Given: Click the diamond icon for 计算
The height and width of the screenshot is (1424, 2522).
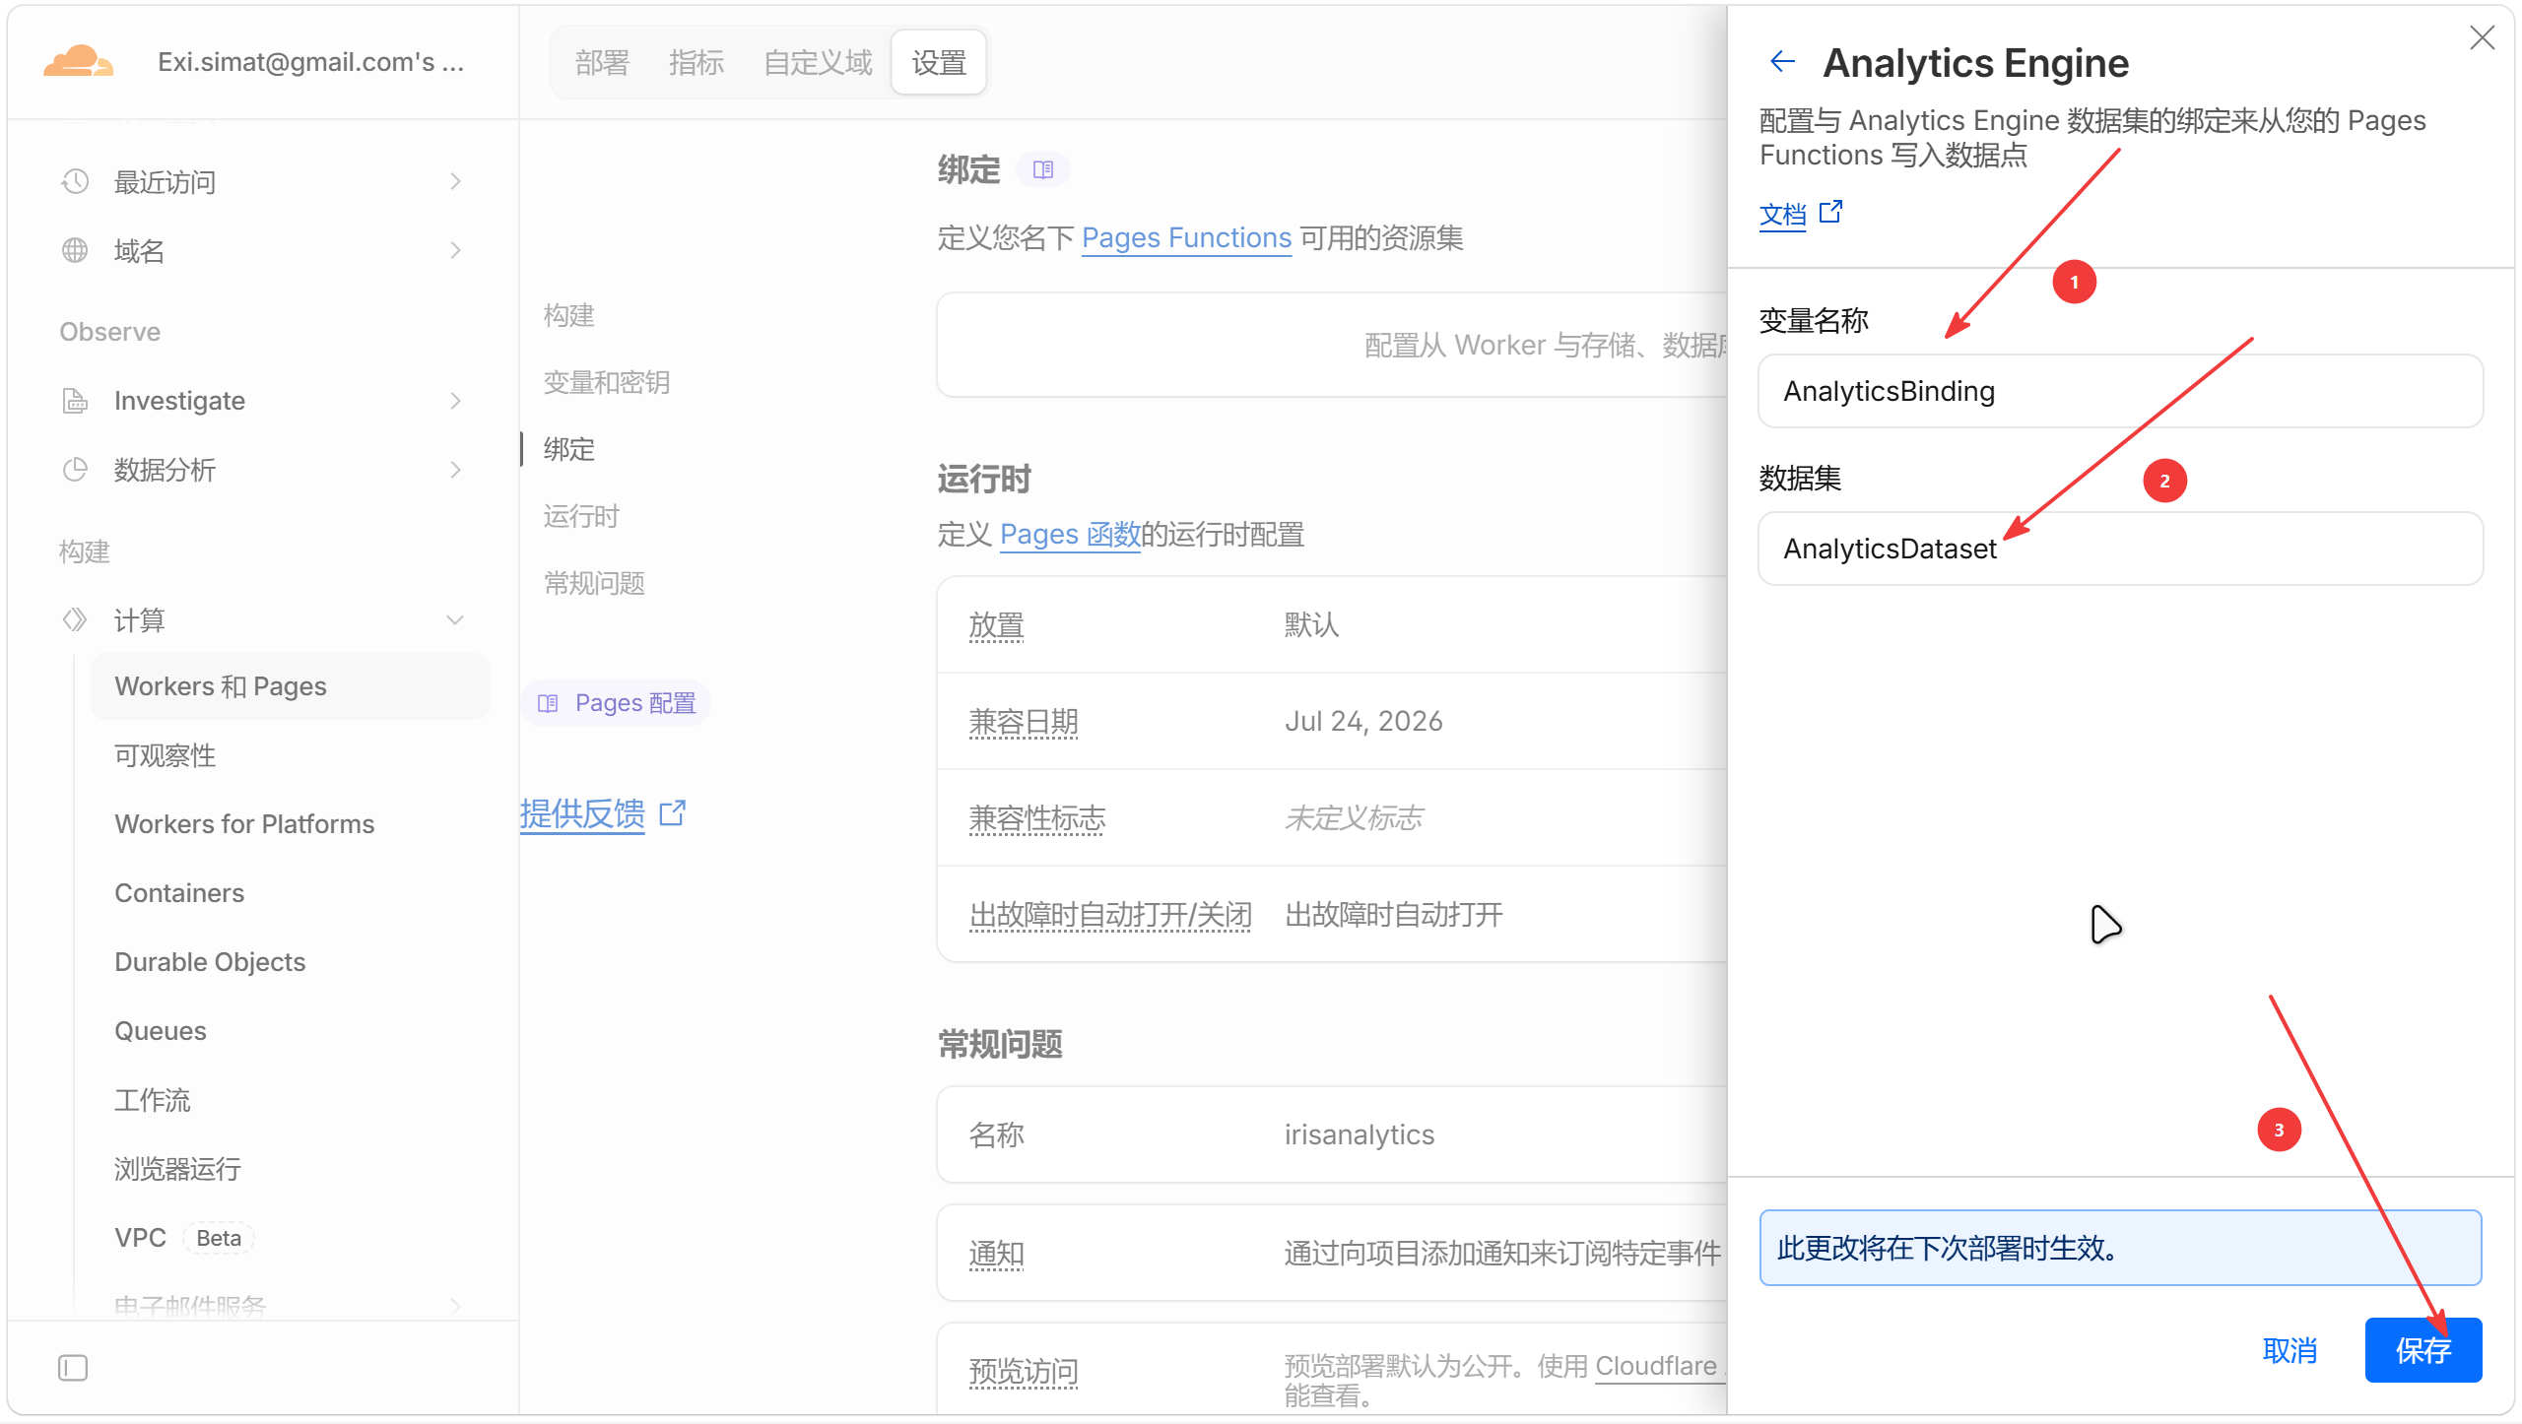Looking at the screenshot, I should coord(75,619).
